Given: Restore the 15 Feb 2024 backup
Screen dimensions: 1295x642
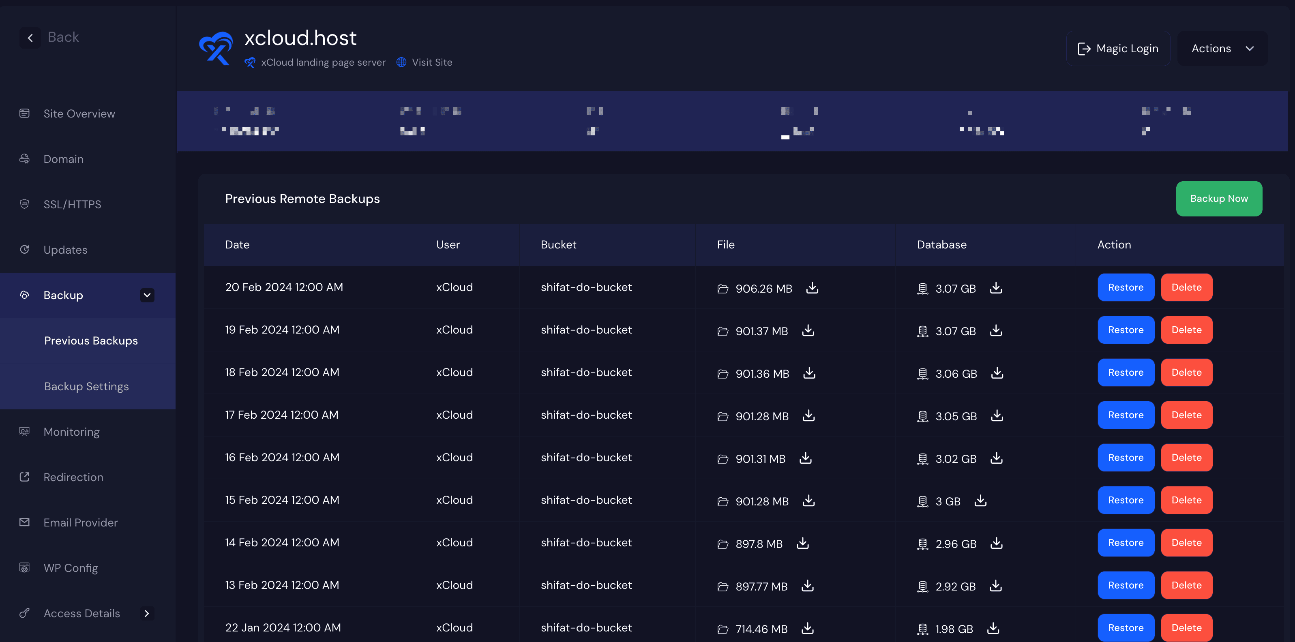Looking at the screenshot, I should click(1126, 500).
